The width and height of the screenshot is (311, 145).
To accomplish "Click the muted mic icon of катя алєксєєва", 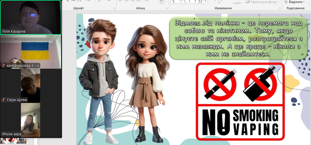I will pyautogui.click(x=3, y=66).
